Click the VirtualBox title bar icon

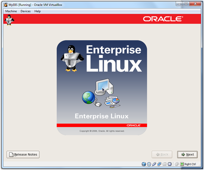point(5,5)
